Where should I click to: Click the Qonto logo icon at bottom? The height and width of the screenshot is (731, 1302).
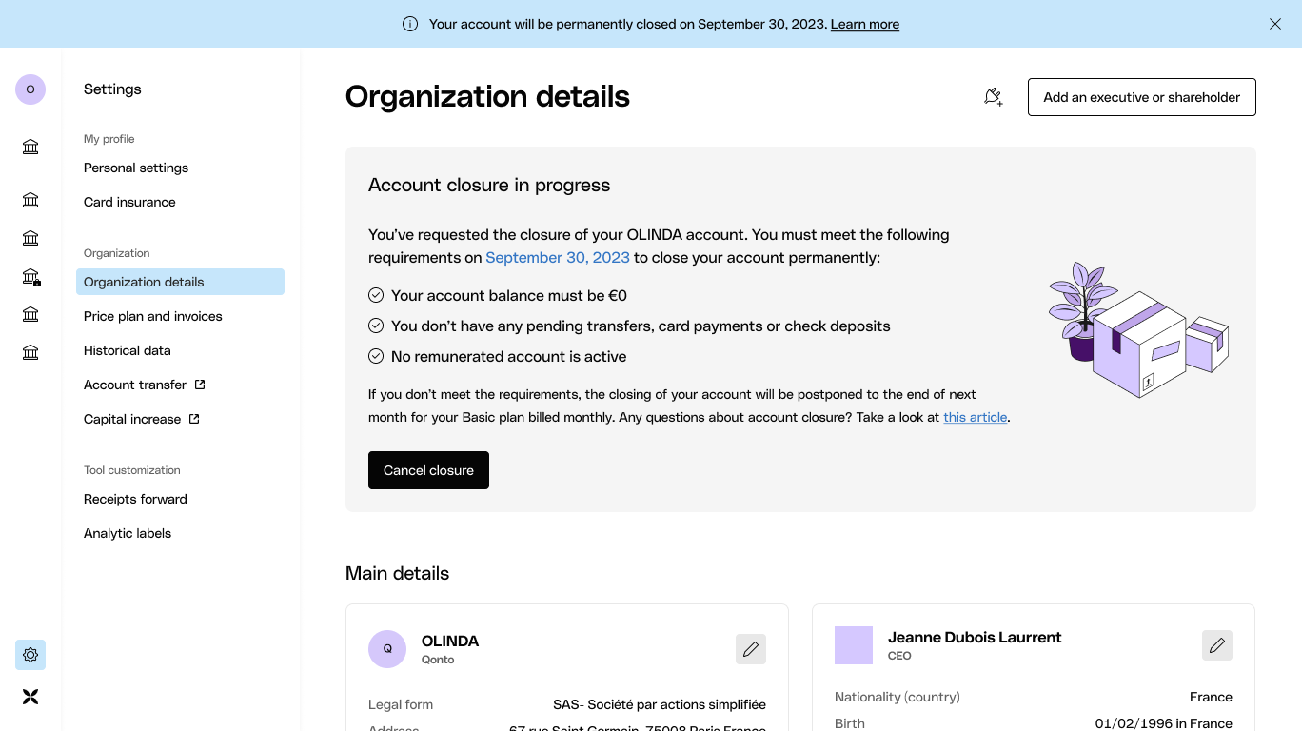coord(30,697)
